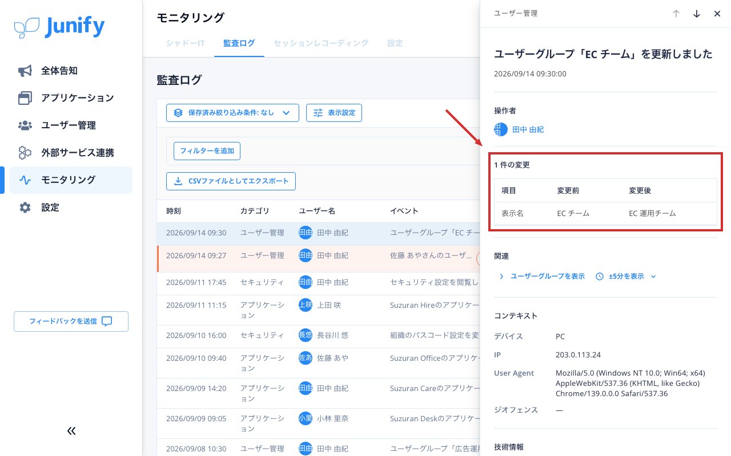
Task: Expand ±5分を表示 dropdown
Action: pos(626,276)
